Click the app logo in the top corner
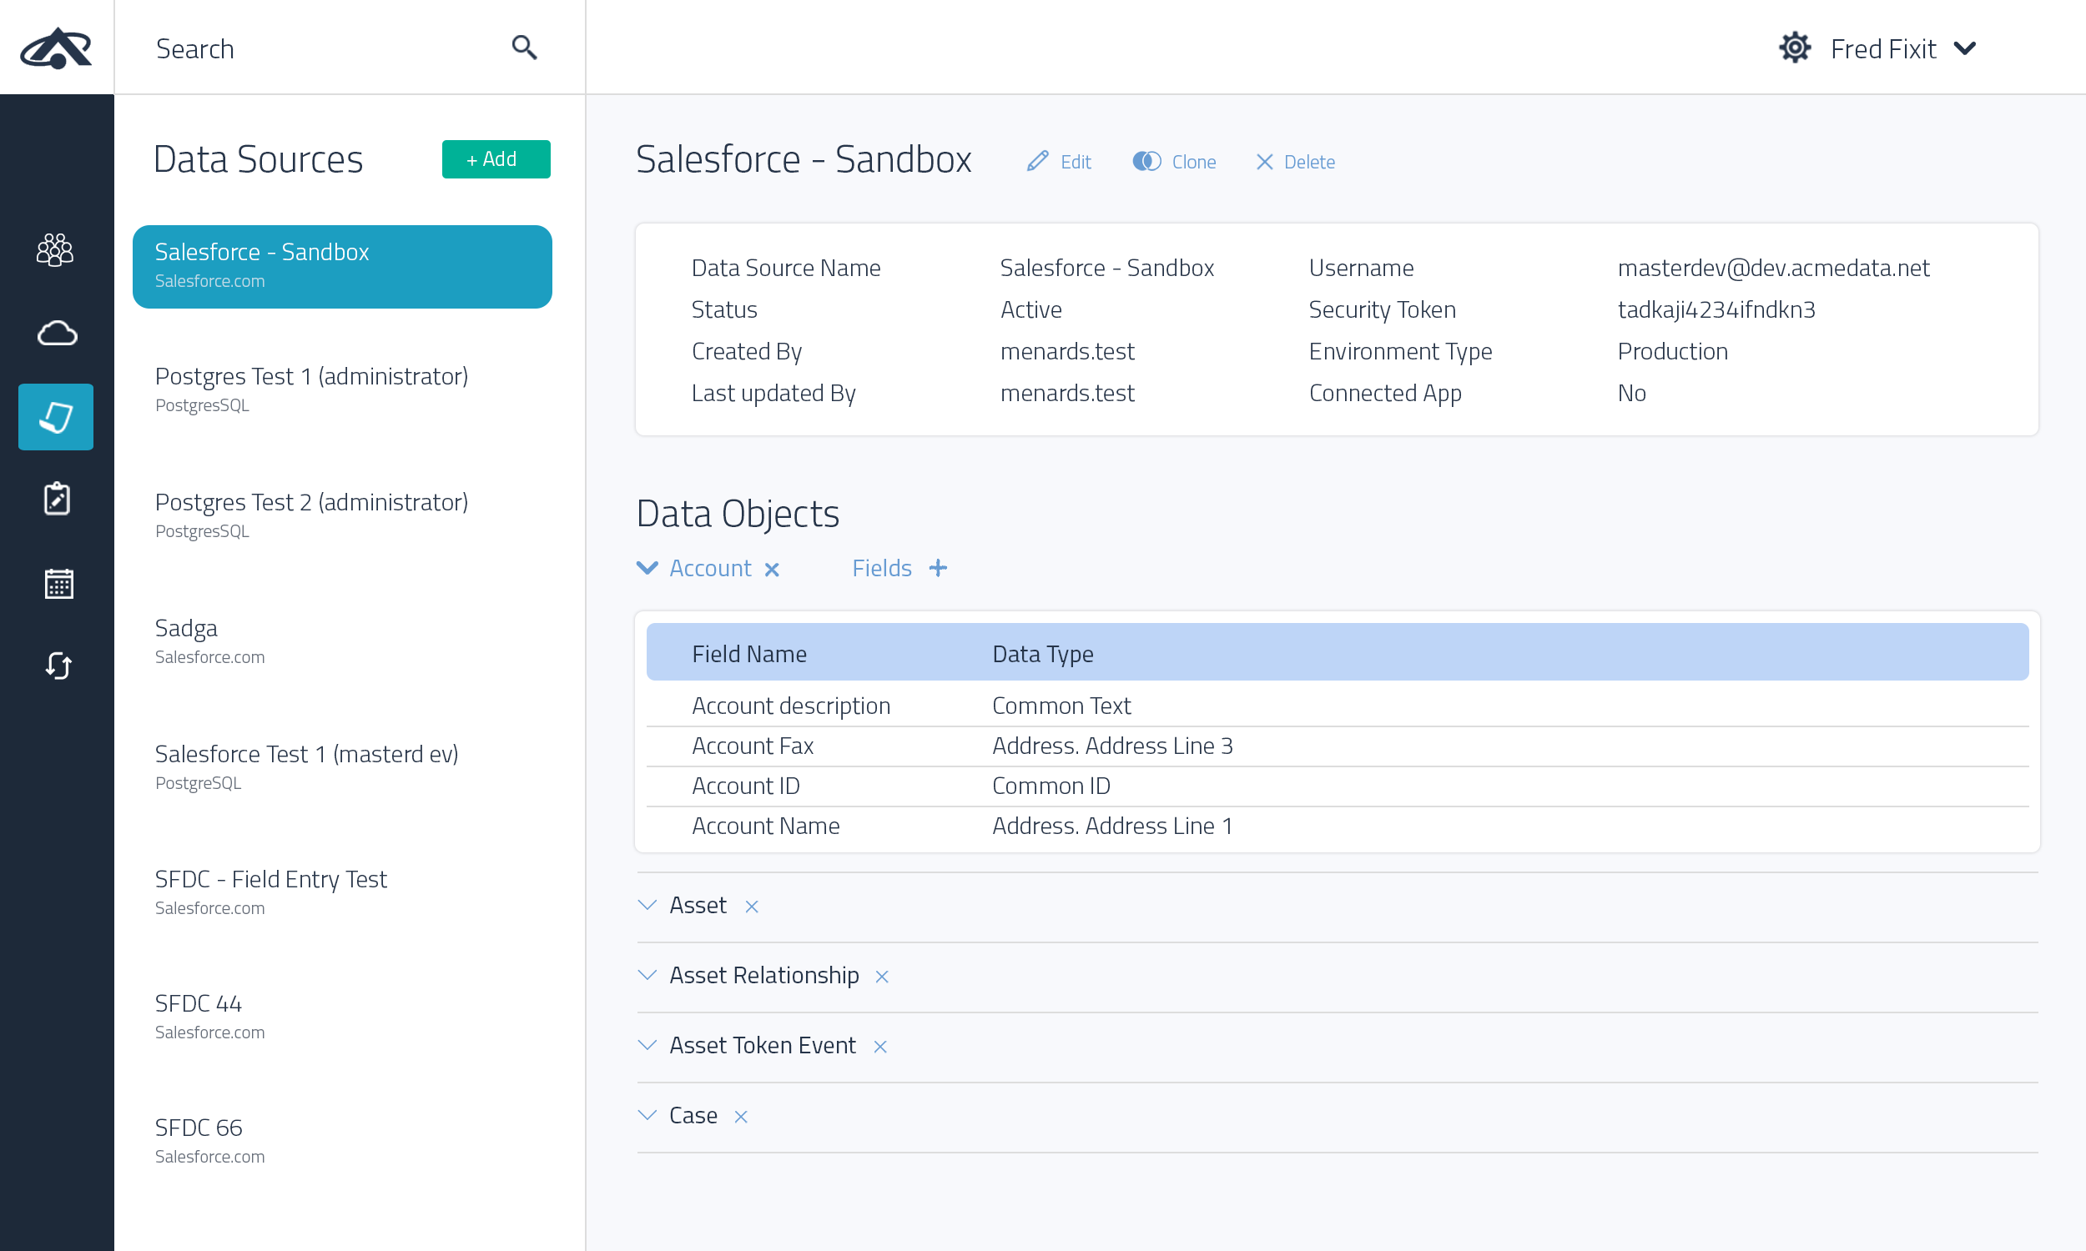Image resolution: width=2086 pixels, height=1251 pixels. [x=56, y=48]
